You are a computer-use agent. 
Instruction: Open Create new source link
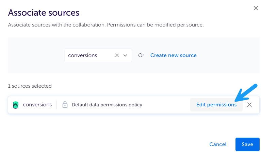[x=174, y=55]
